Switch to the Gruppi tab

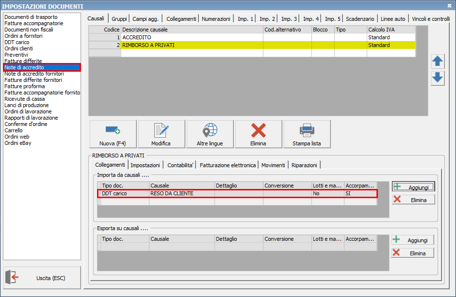tap(119, 19)
